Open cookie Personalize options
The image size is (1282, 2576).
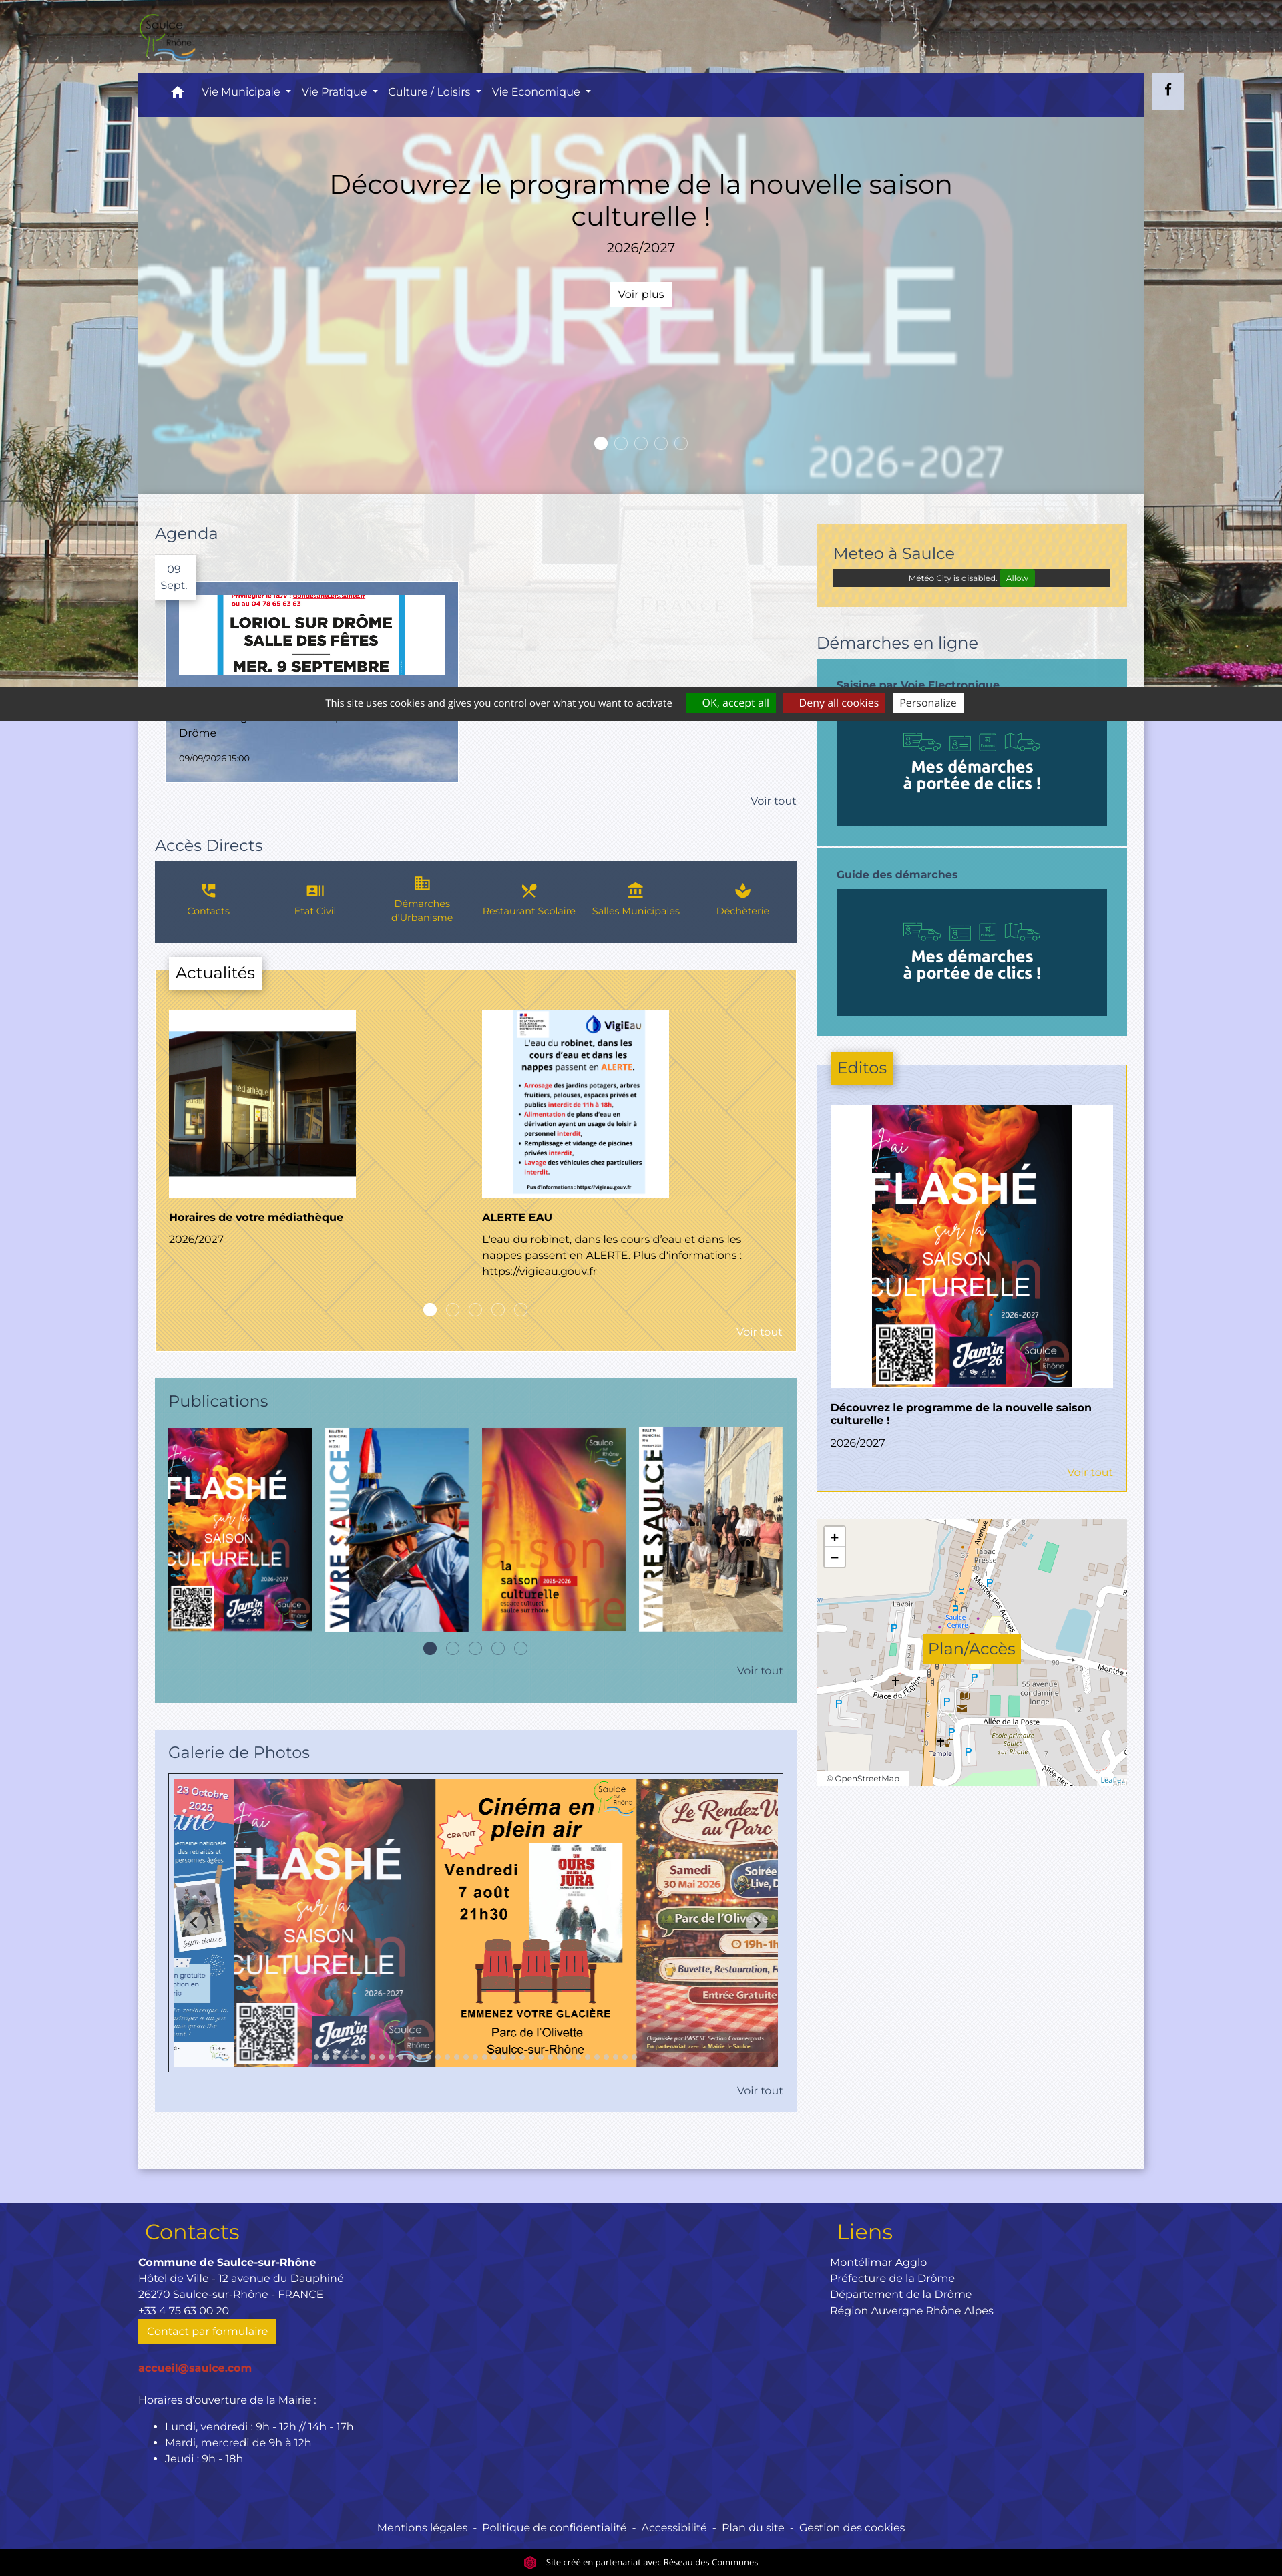pyautogui.click(x=928, y=703)
